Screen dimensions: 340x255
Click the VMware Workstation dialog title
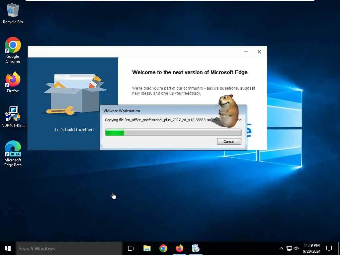click(x=122, y=111)
